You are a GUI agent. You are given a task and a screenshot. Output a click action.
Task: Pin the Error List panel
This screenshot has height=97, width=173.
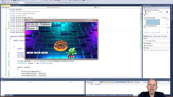[x=168, y=80]
